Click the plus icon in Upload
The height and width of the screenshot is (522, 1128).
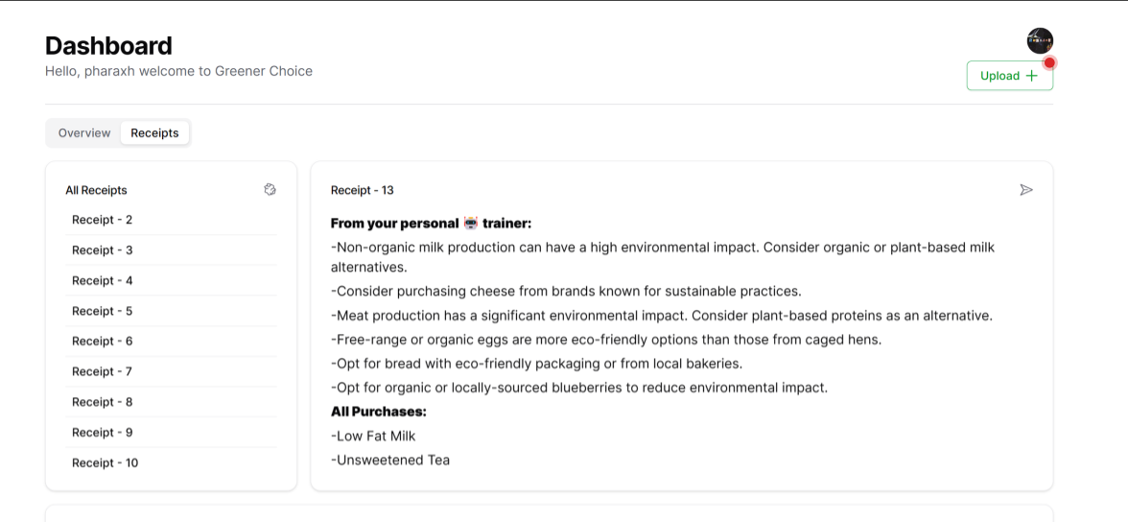[x=1032, y=76]
